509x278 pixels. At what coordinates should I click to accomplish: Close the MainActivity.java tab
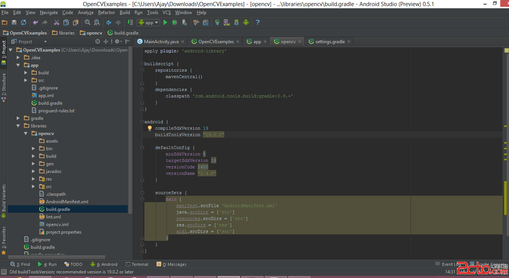(183, 42)
